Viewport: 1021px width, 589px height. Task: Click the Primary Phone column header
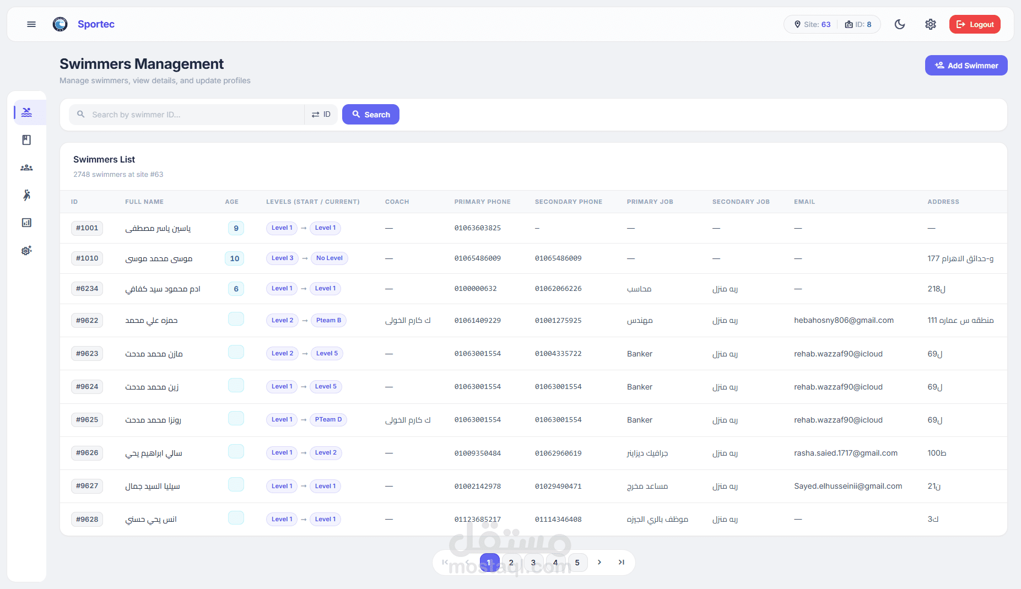482,202
